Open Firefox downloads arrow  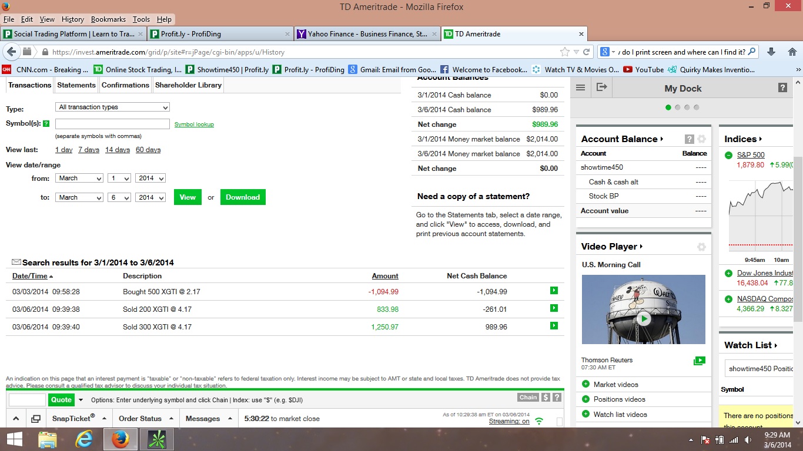(x=771, y=52)
